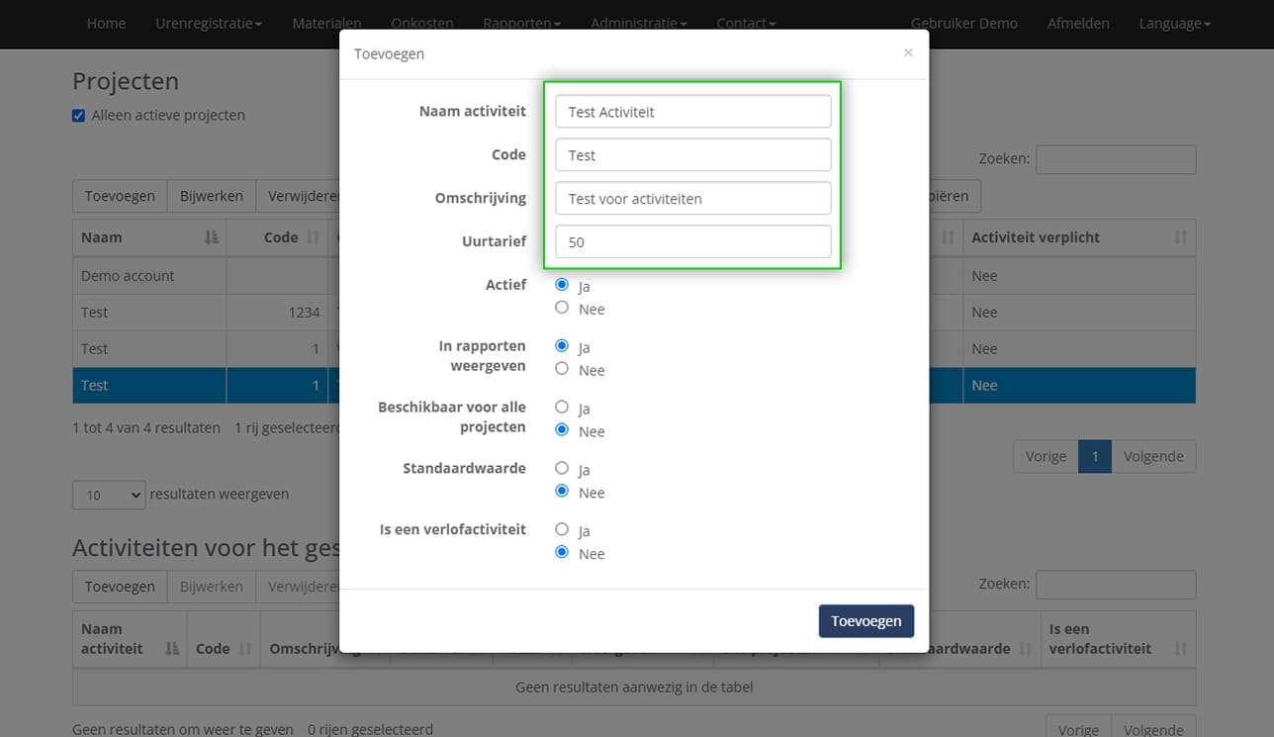This screenshot has height=737, width=1274.
Task: Click sort icon in Code column header
Action: (x=314, y=237)
